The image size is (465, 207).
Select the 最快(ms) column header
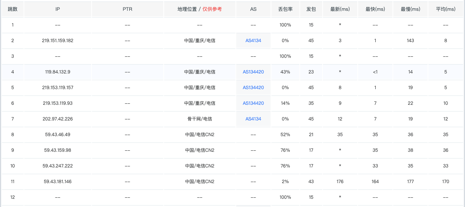click(x=375, y=9)
